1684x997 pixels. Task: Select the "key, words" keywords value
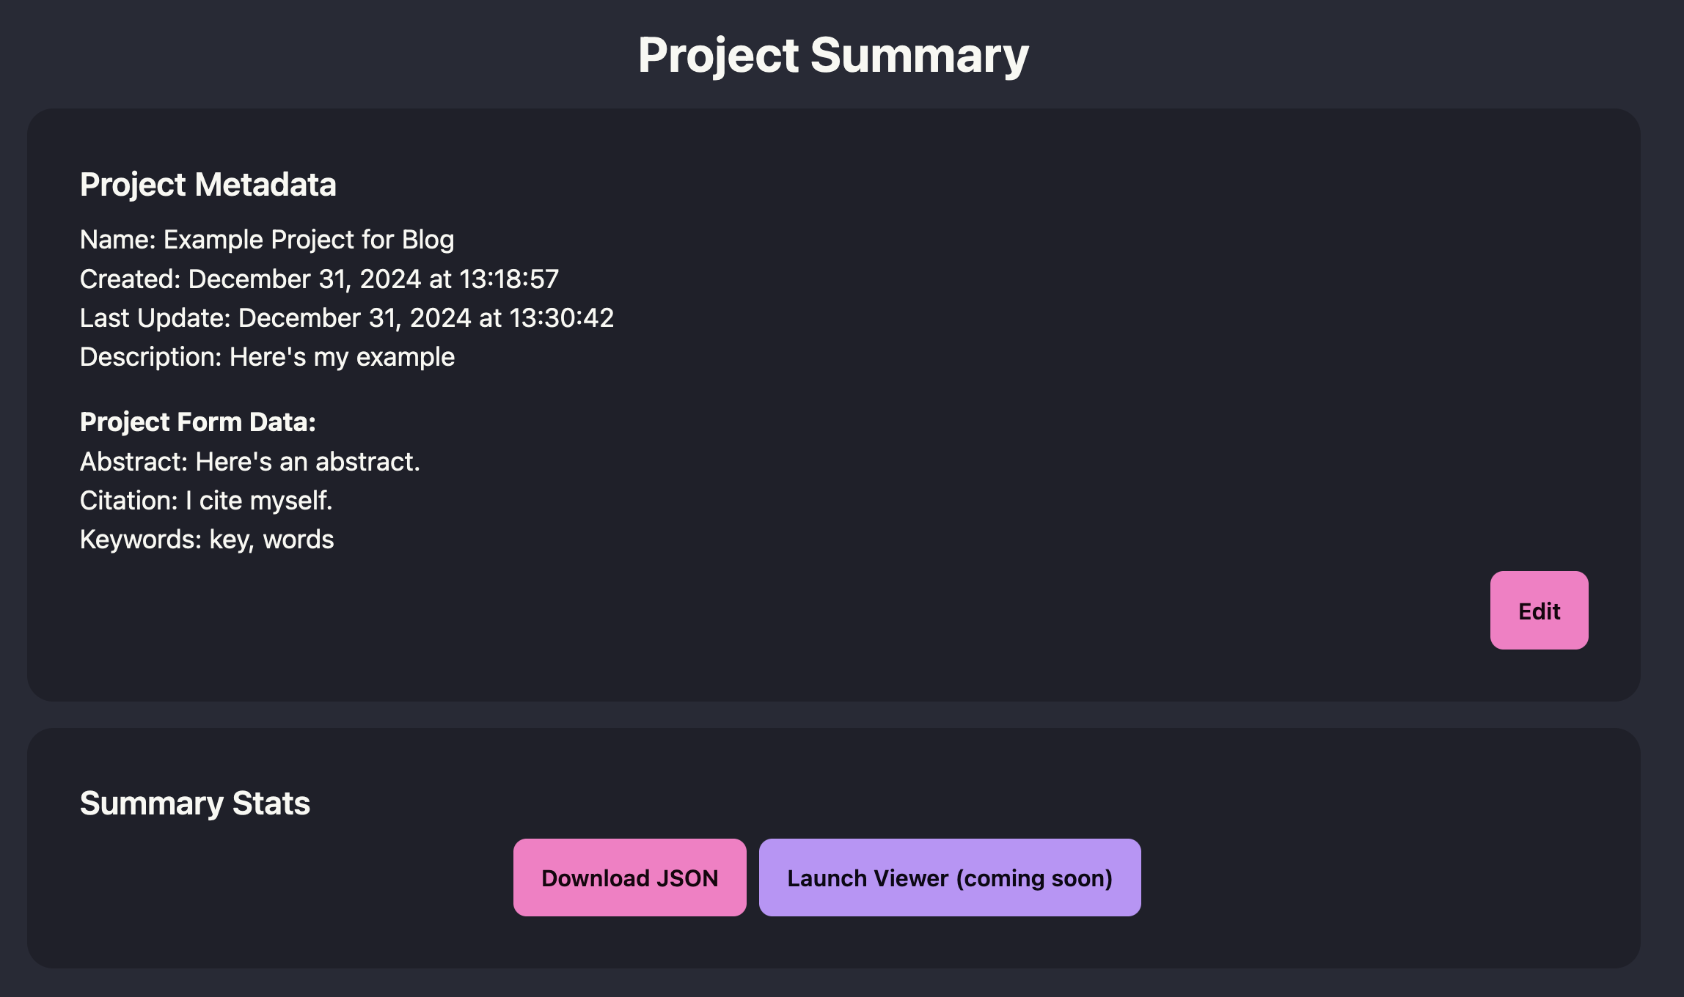pyautogui.click(x=271, y=540)
